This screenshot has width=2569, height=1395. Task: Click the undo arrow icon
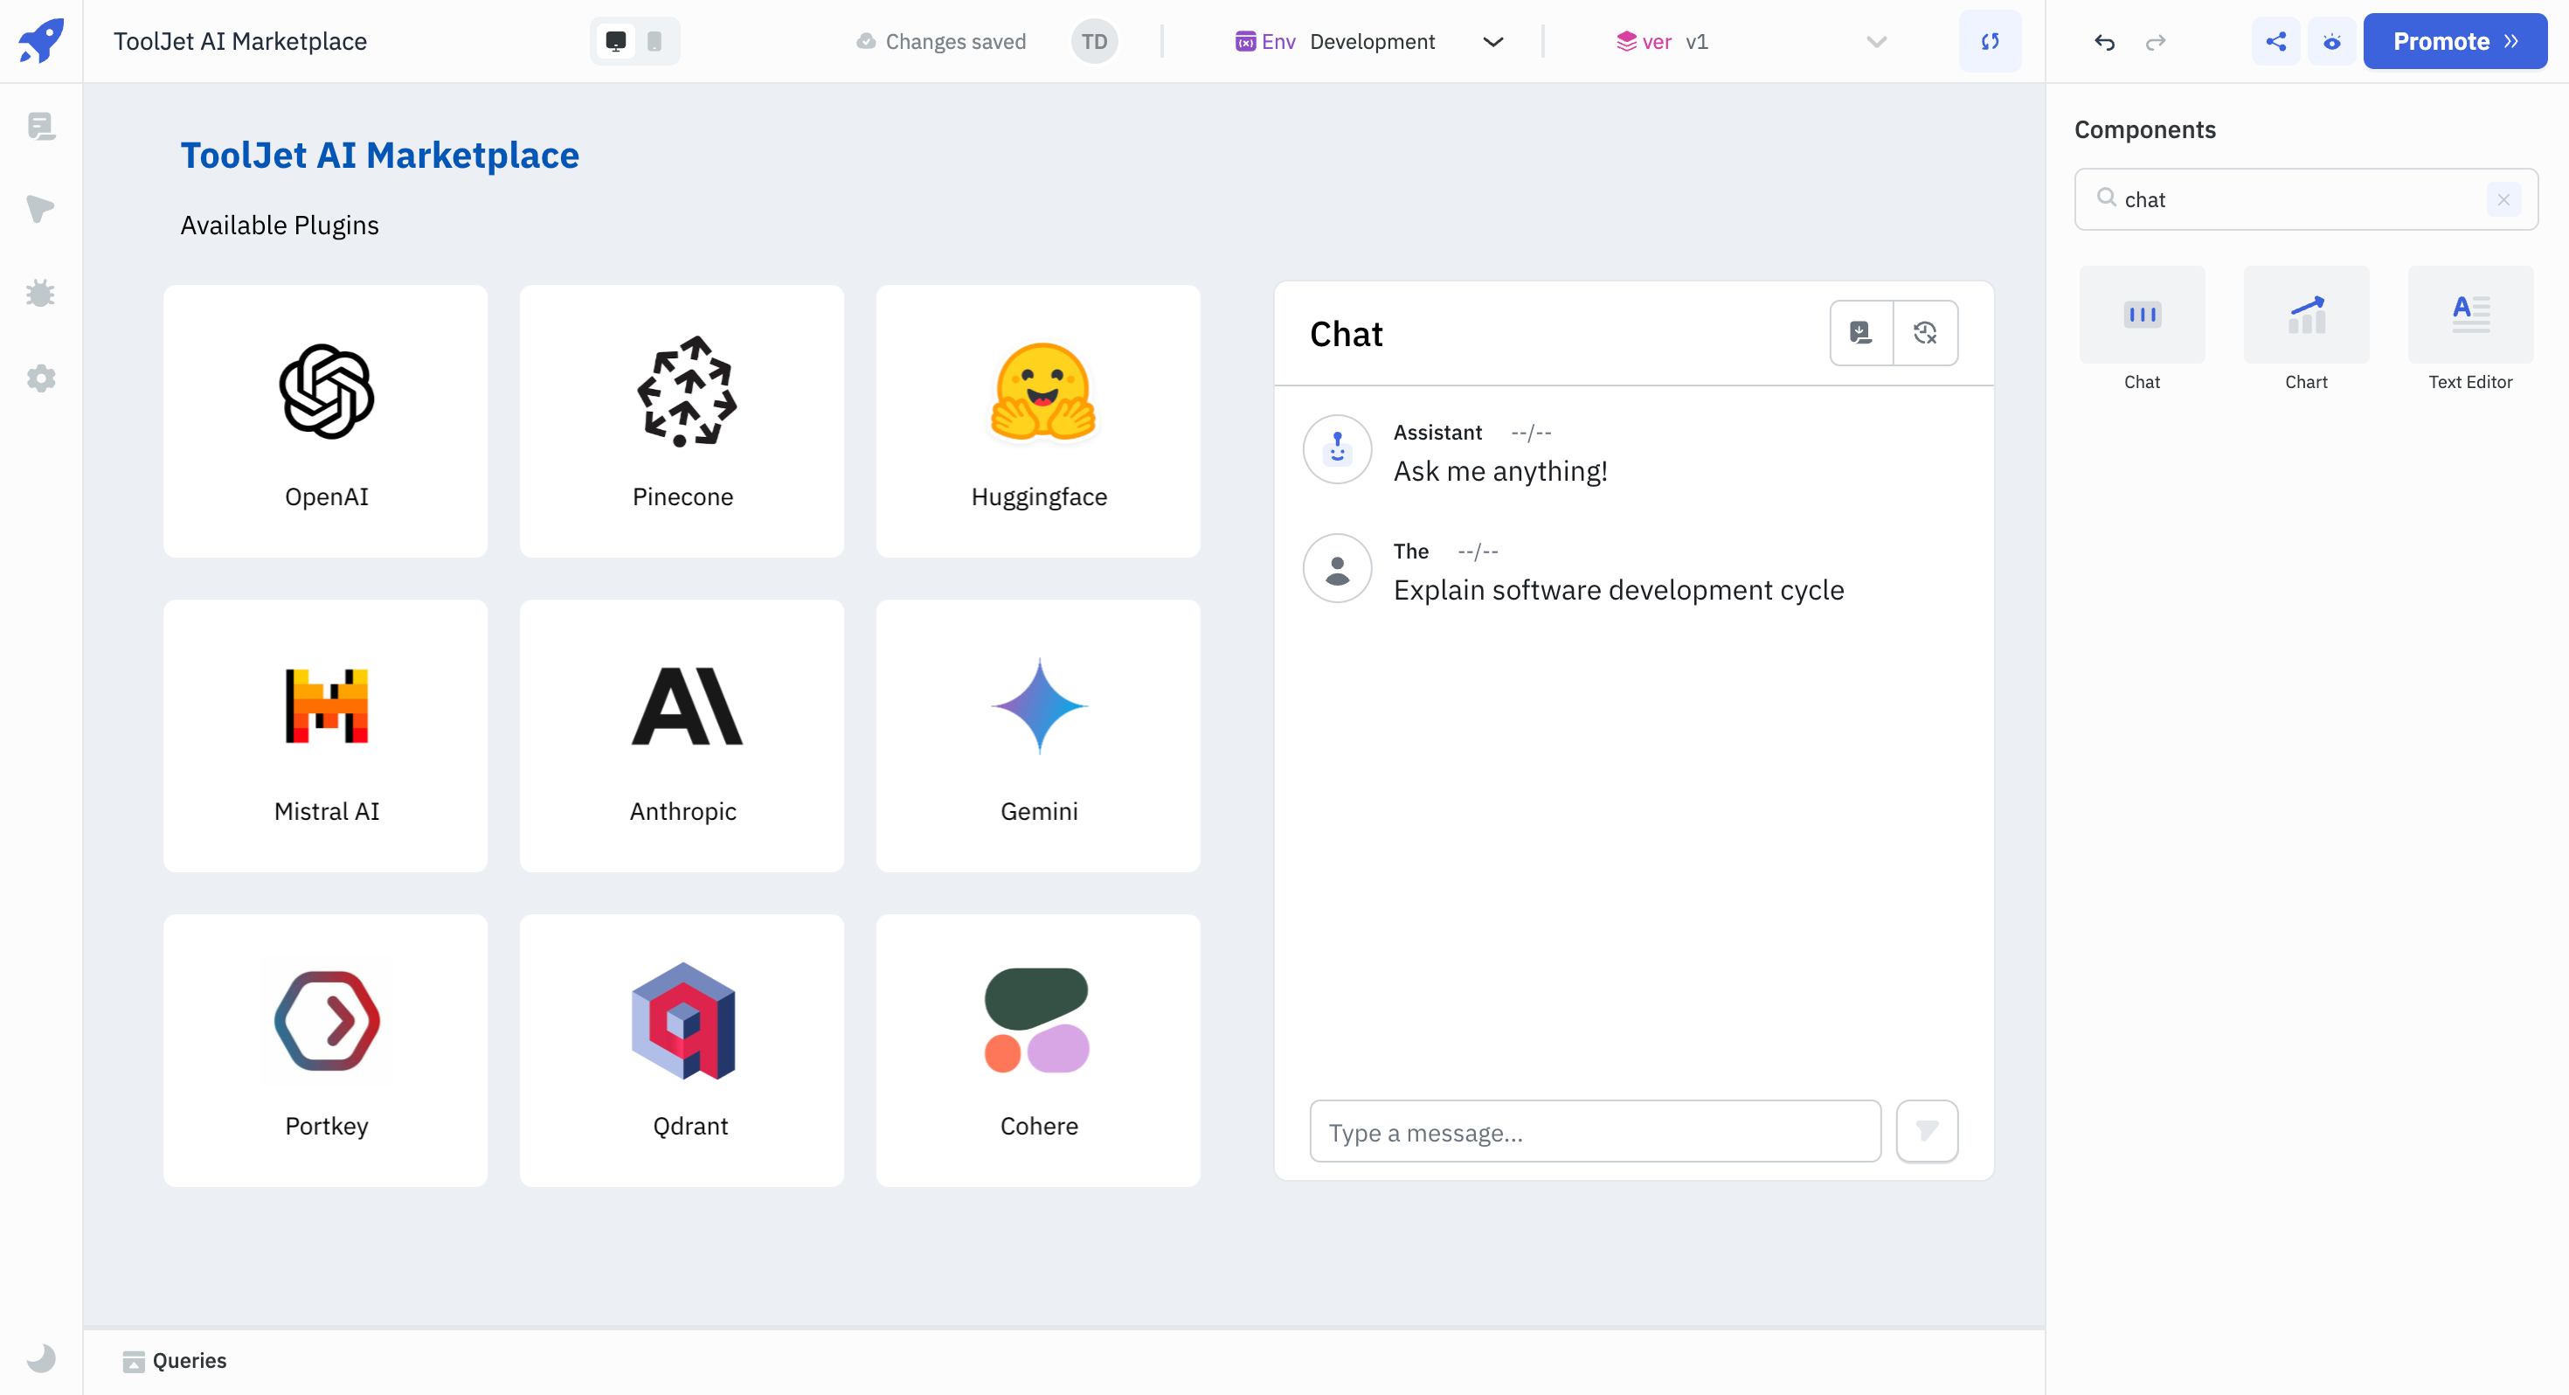[x=2103, y=39]
